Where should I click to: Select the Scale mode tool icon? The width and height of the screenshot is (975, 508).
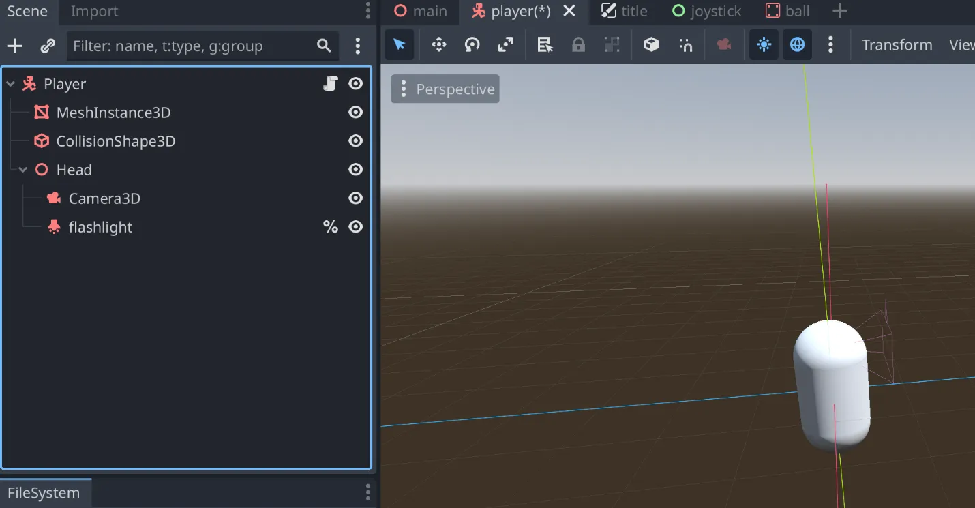point(505,45)
